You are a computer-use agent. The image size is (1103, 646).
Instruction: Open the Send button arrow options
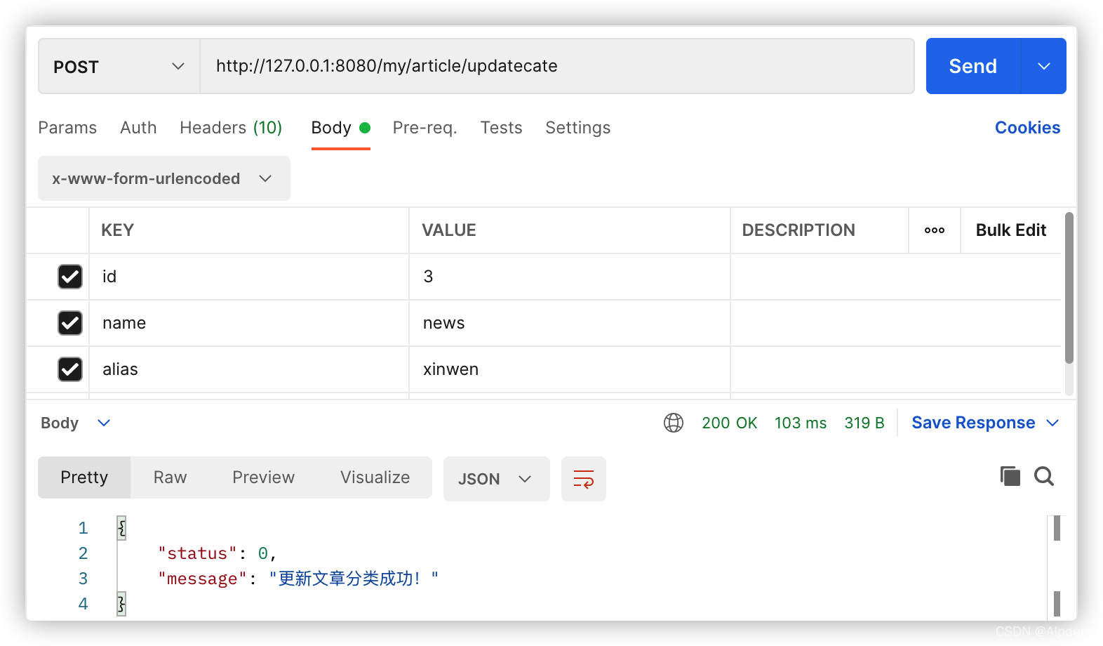[1044, 66]
